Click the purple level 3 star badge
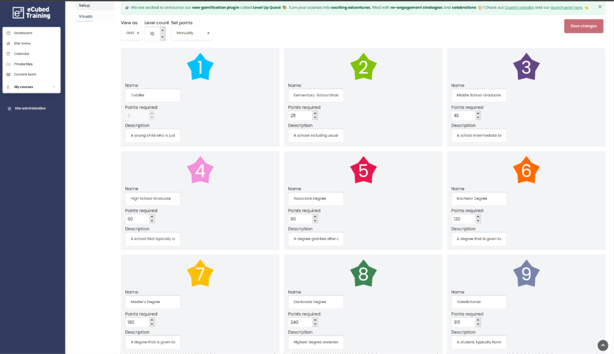This screenshot has width=614, height=354. pyautogui.click(x=526, y=68)
